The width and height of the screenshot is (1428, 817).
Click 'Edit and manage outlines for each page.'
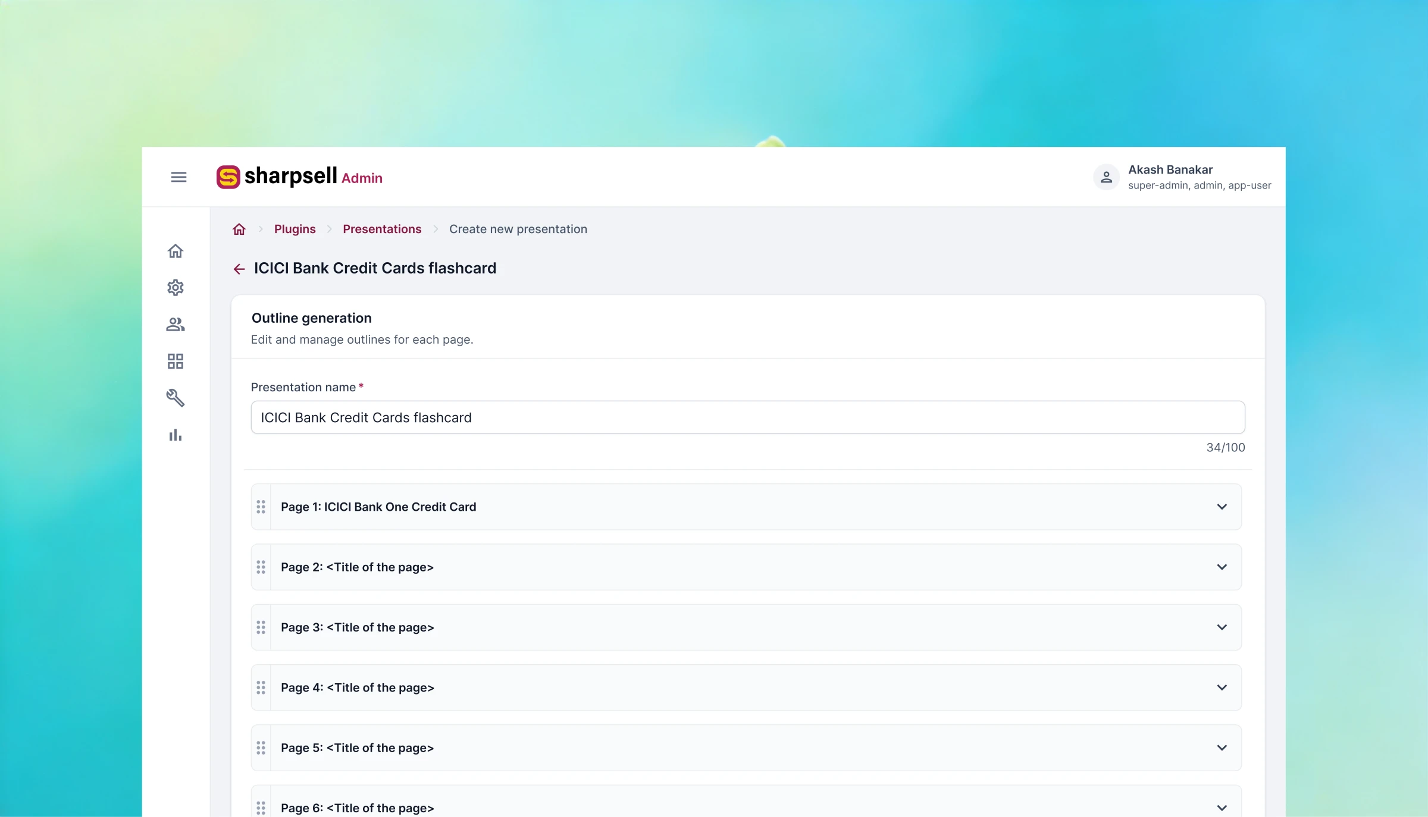coord(362,340)
